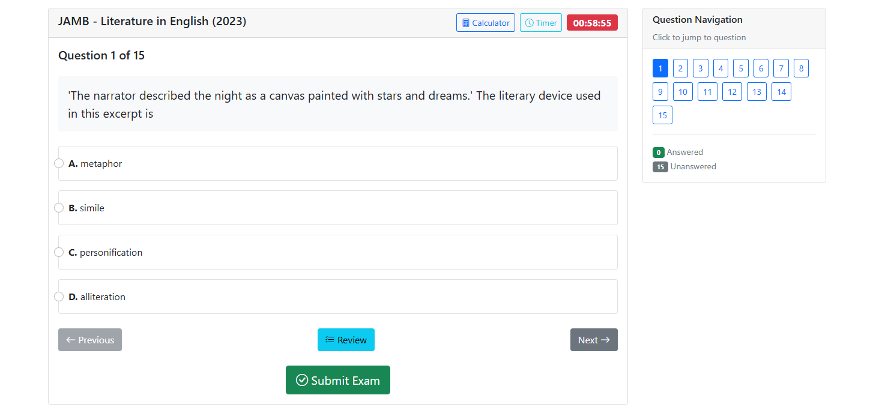Select option A metaphor radio button
This screenshot has height=419, width=891.
pyautogui.click(x=59, y=163)
